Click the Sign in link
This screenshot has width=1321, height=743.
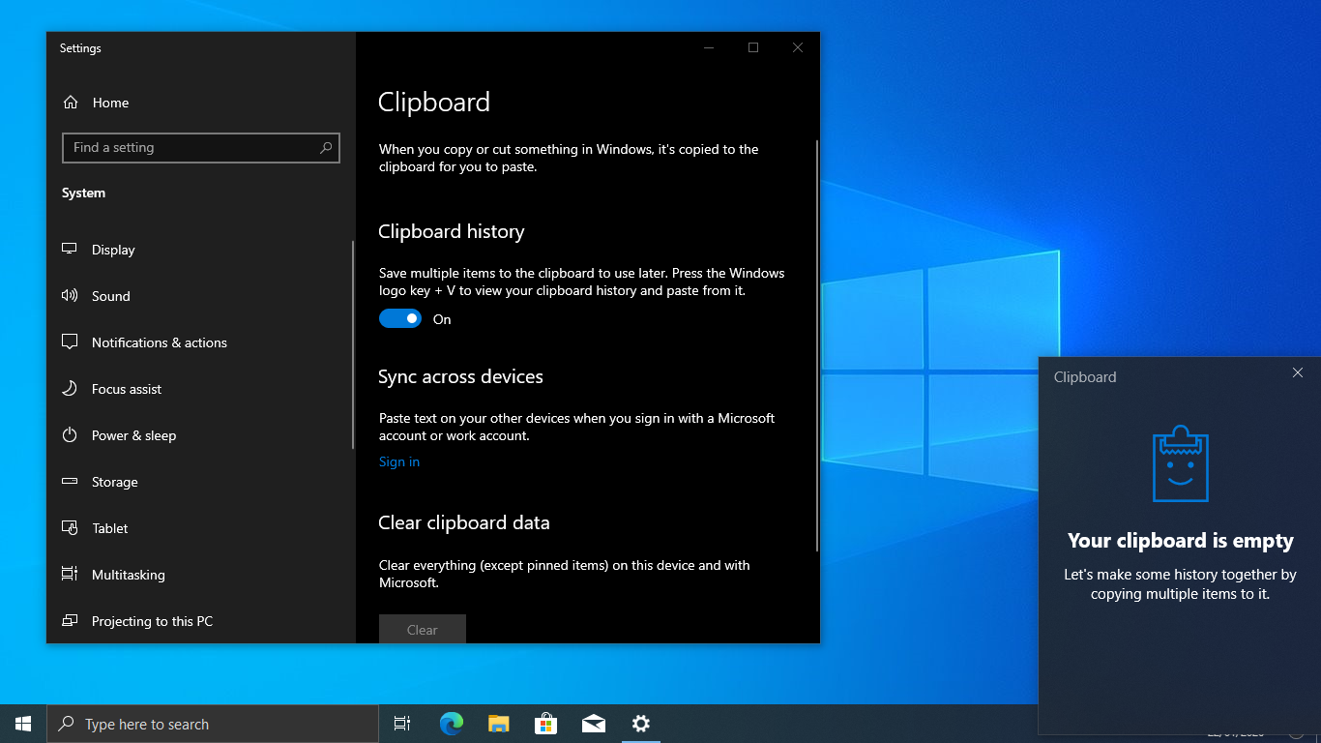[x=399, y=461]
